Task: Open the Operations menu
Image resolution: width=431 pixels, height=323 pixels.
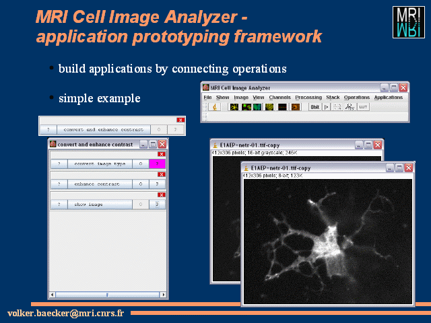Action: (x=357, y=98)
